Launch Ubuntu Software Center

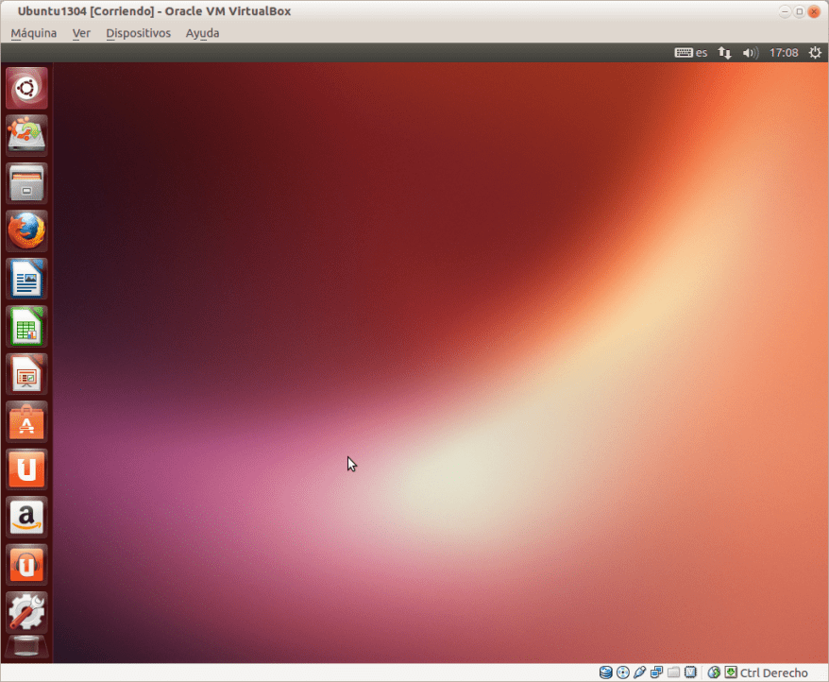click(26, 422)
